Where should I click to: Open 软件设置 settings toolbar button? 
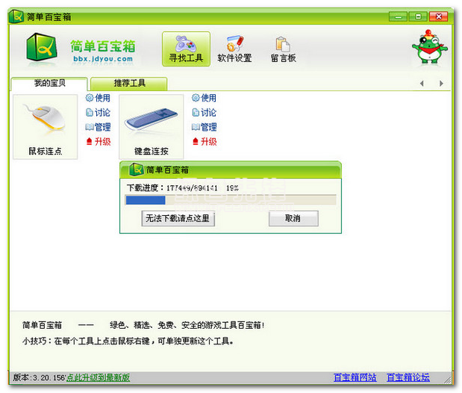click(x=234, y=49)
